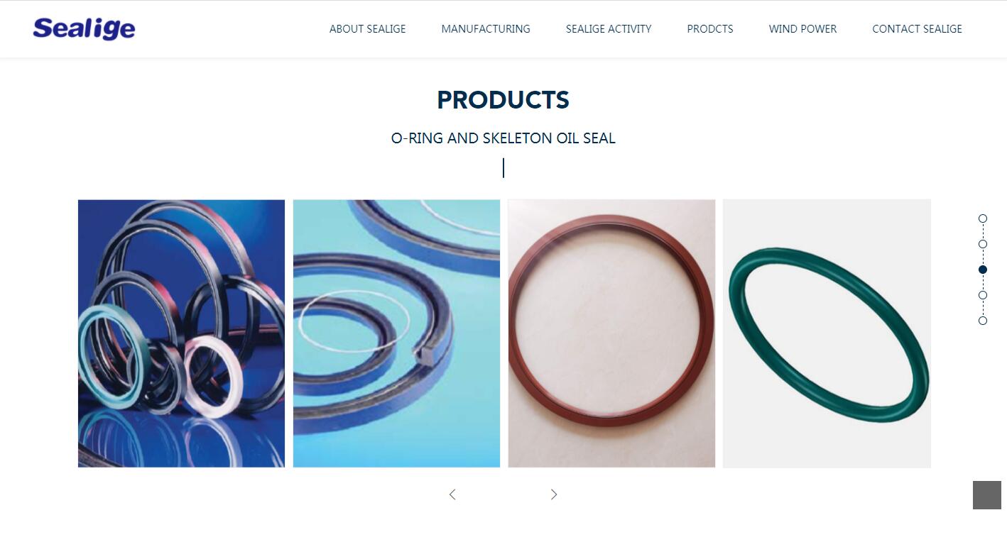Select the fifth page indicator dot

[983, 321]
